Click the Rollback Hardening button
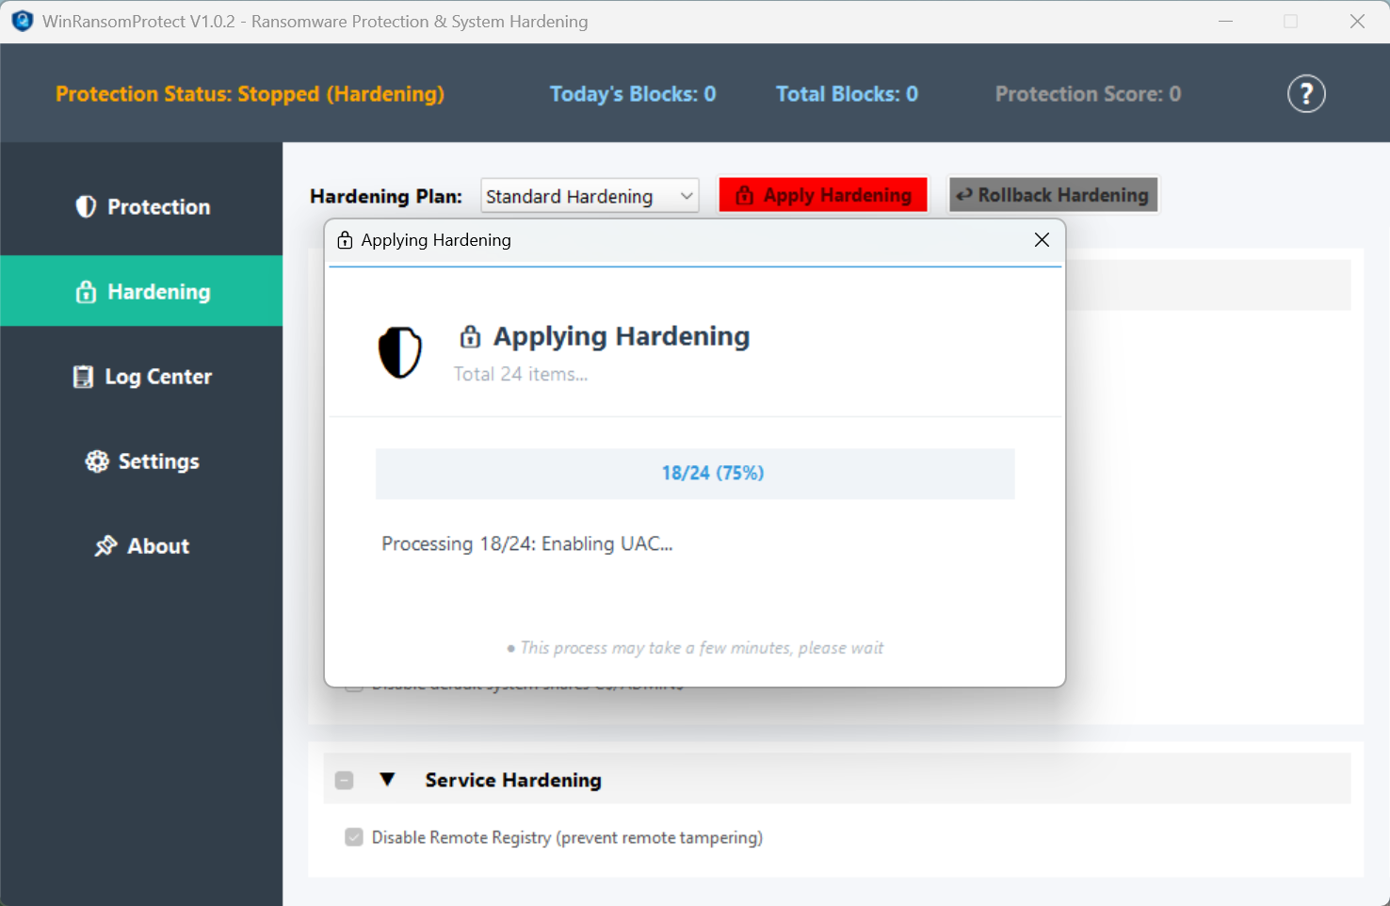This screenshot has height=906, width=1390. pyautogui.click(x=1053, y=195)
